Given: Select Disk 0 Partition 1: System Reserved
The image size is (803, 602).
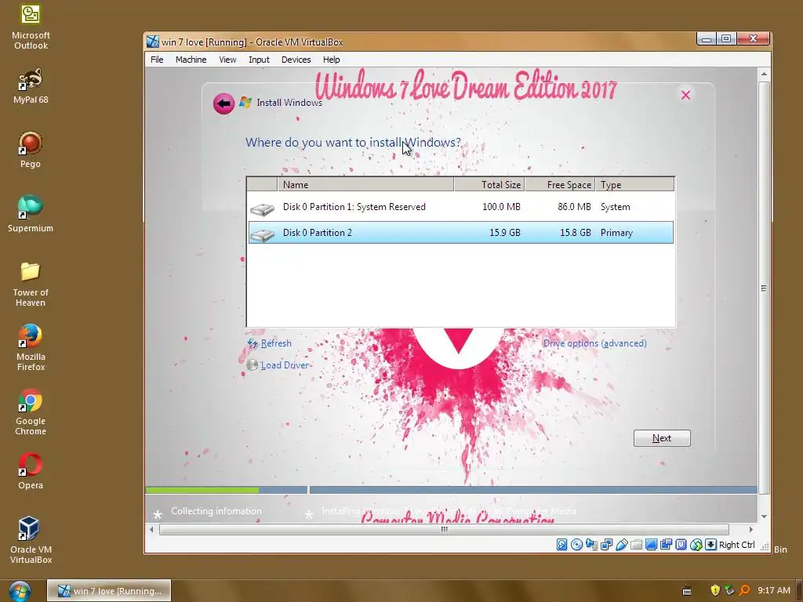Looking at the screenshot, I should pos(461,207).
